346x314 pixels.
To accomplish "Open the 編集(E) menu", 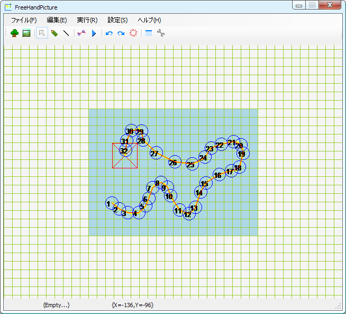I will coord(57,20).
